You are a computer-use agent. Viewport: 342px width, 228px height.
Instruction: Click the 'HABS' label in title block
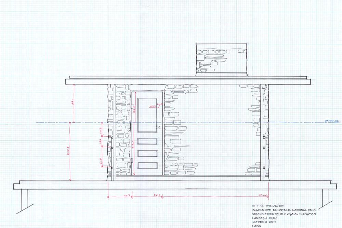coord(256,226)
